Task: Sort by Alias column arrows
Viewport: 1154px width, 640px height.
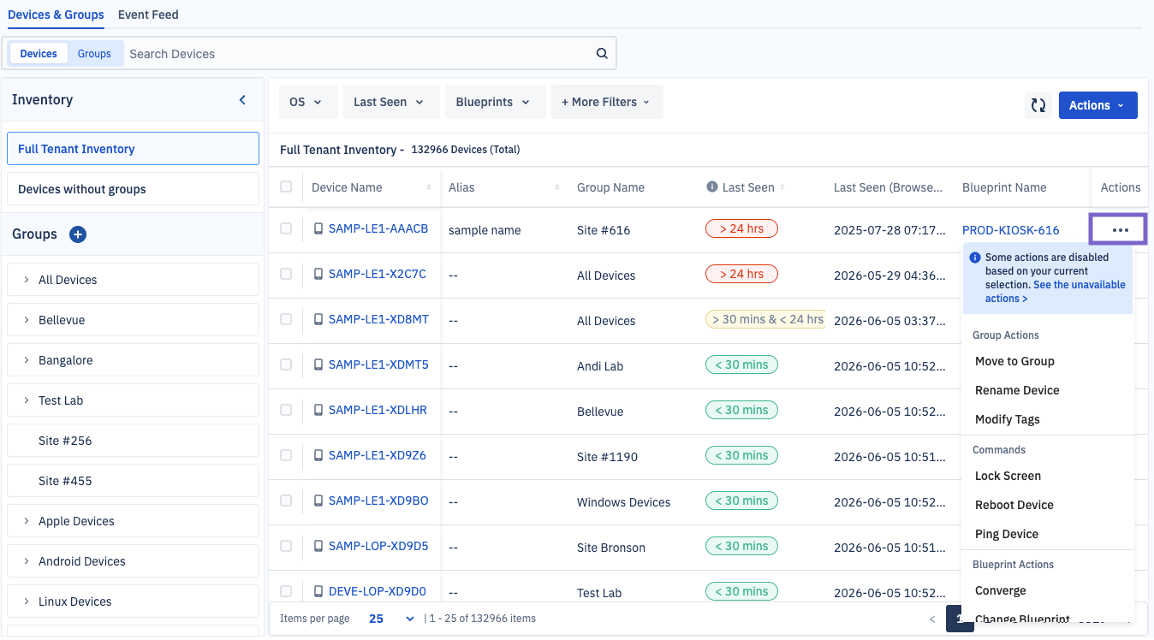Action: tap(557, 187)
